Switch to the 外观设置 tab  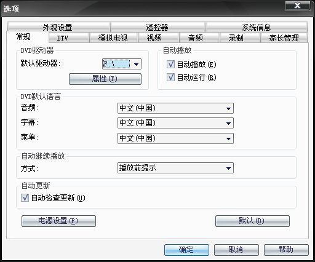58,27
